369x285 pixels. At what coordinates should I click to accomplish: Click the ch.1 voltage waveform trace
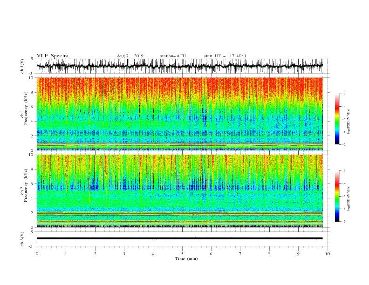coord(179,66)
